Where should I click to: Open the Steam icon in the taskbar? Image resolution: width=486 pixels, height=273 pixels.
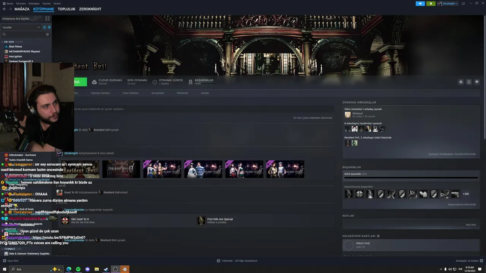[x=106, y=269]
